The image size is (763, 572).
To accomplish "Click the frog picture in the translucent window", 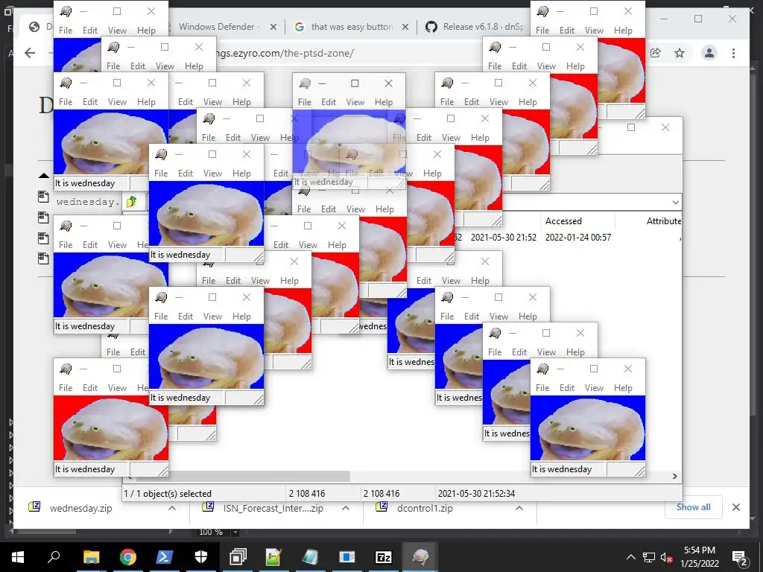I will 349,142.
